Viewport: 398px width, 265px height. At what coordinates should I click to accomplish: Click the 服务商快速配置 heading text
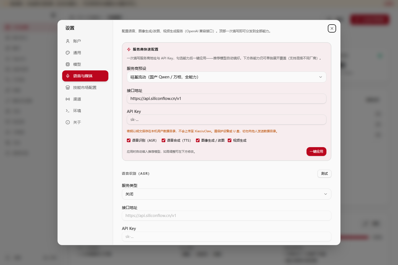click(x=145, y=49)
